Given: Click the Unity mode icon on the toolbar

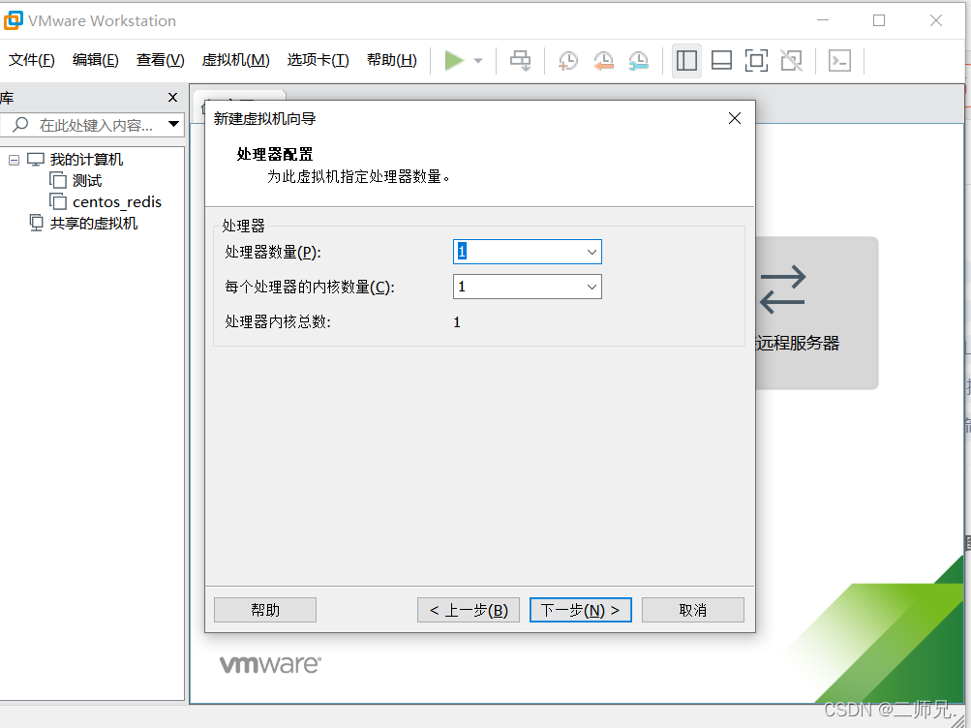Looking at the screenshot, I should pyautogui.click(x=791, y=60).
